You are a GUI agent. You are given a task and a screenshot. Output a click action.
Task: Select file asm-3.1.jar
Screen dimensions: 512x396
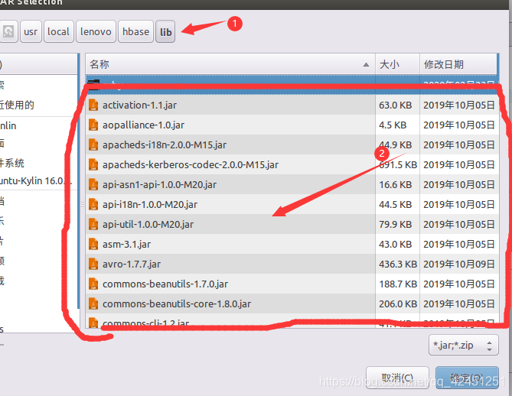[x=292, y=245]
